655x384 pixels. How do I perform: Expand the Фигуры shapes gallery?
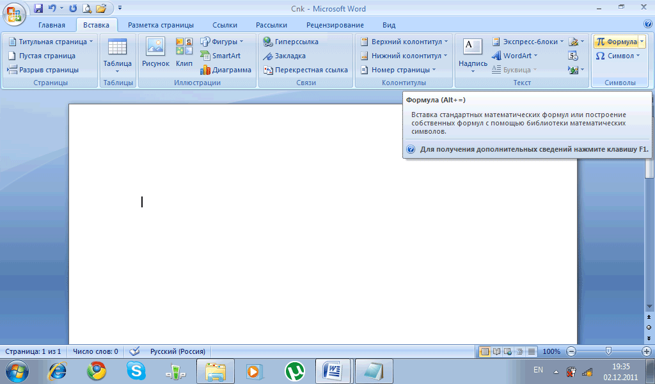[x=221, y=42]
